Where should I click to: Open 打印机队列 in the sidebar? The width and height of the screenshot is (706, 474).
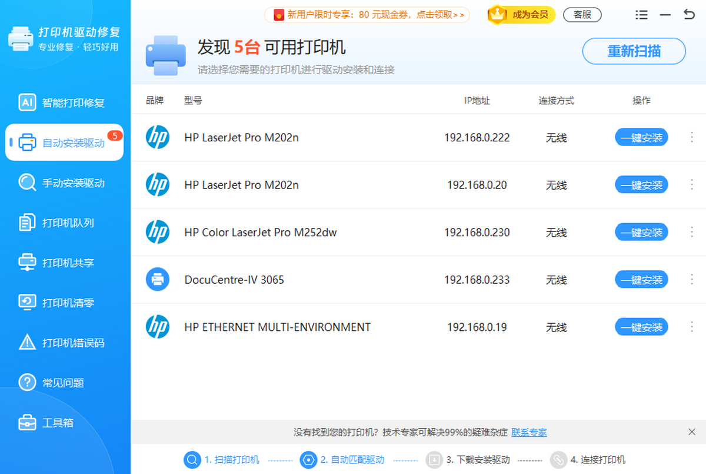65,223
